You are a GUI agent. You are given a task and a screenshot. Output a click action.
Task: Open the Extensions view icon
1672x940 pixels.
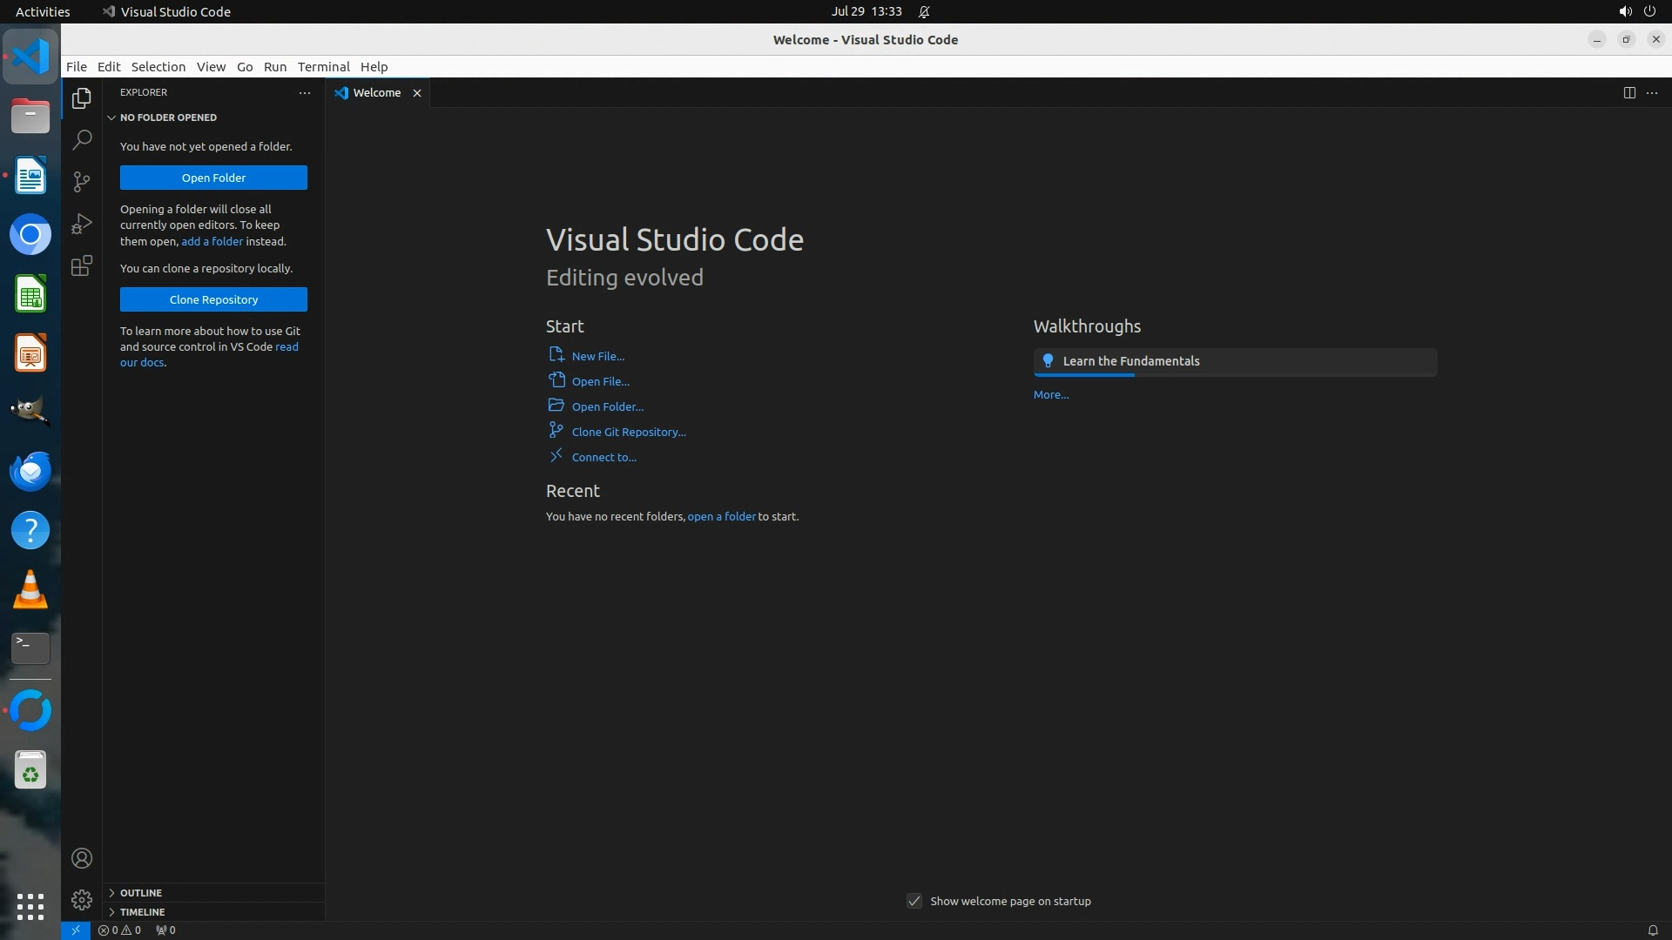tap(82, 265)
